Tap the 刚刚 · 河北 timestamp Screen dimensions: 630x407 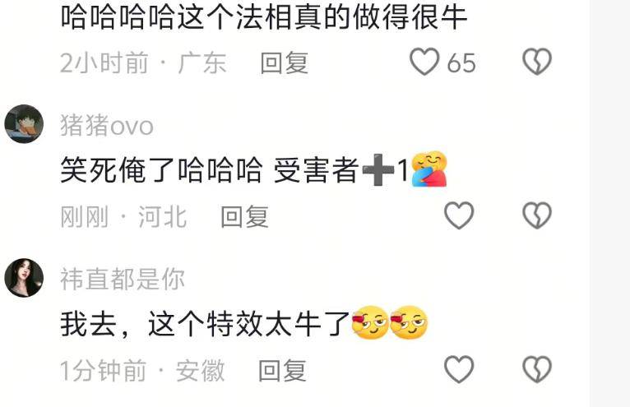pos(123,217)
